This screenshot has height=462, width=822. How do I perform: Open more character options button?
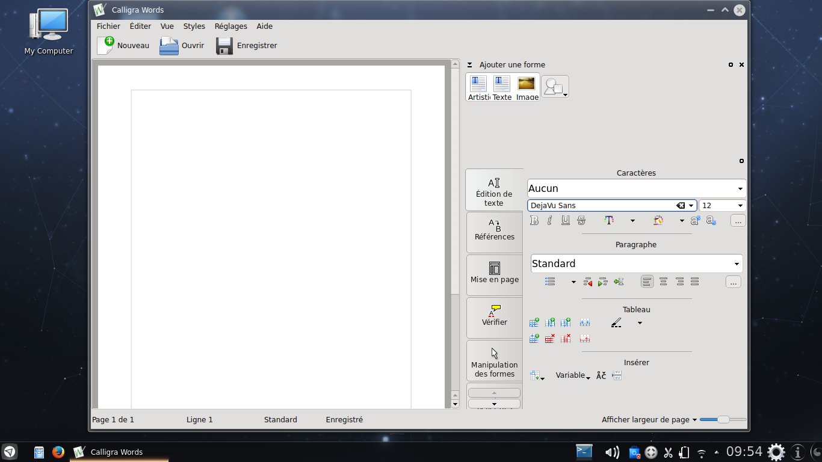pyautogui.click(x=738, y=221)
